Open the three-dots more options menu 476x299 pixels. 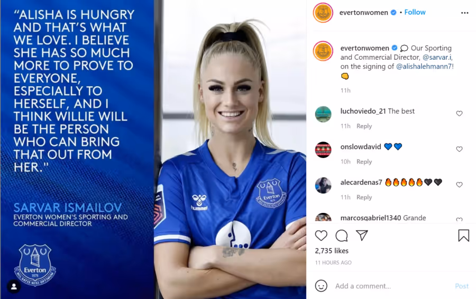(464, 13)
